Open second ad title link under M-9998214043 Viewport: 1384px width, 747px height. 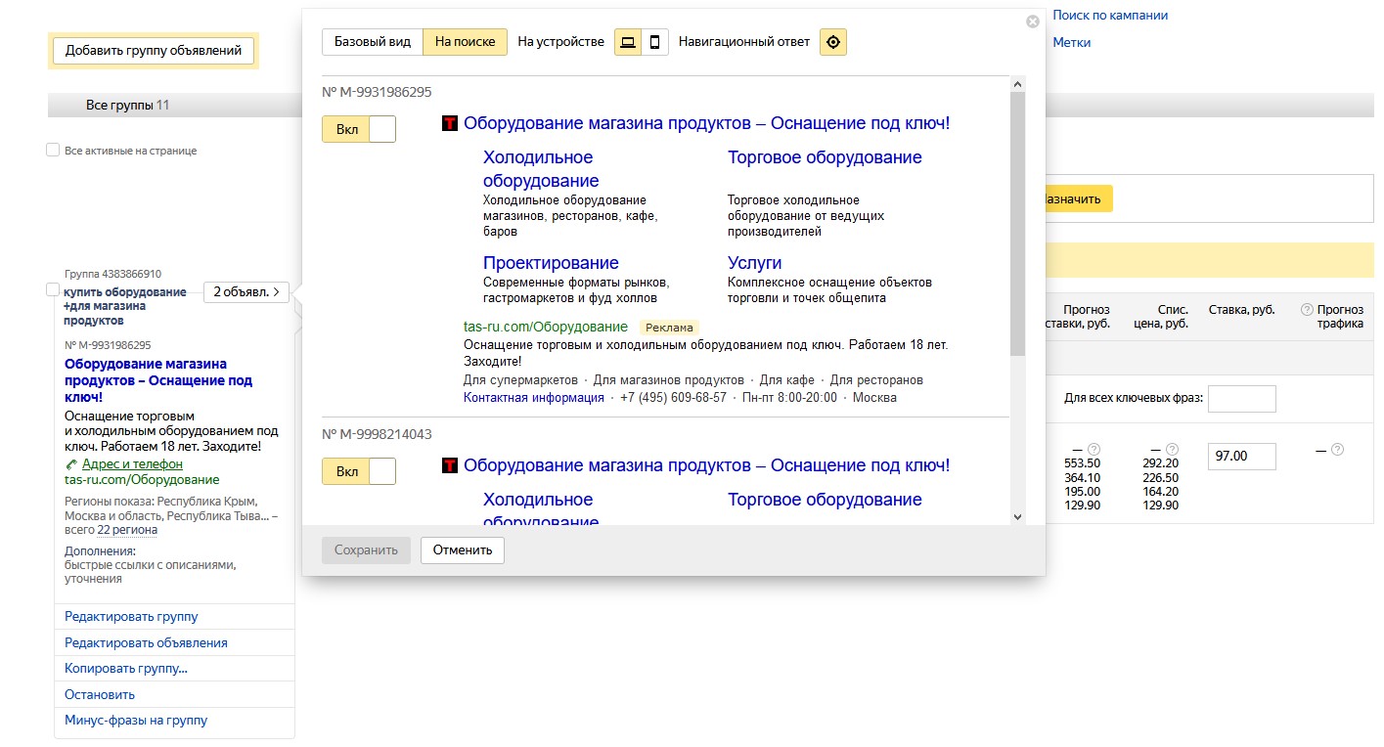(706, 465)
